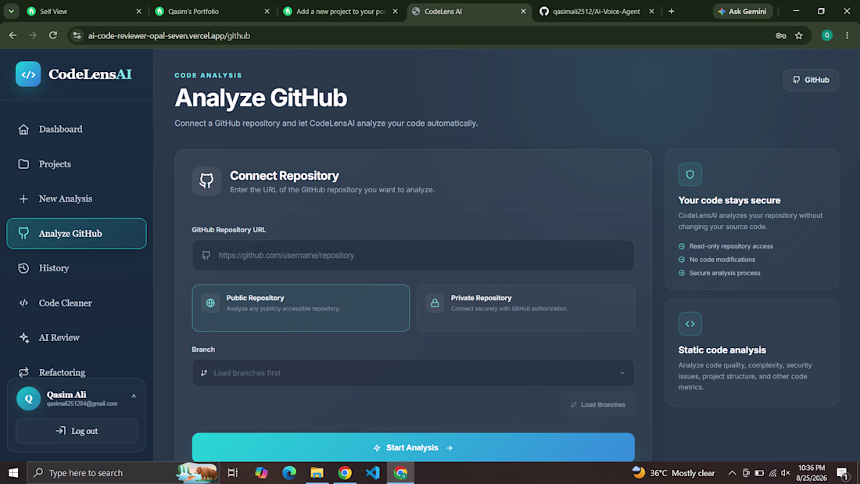860x484 pixels.
Task: Open Microsoft Edge from the taskbar
Action: 289,472
